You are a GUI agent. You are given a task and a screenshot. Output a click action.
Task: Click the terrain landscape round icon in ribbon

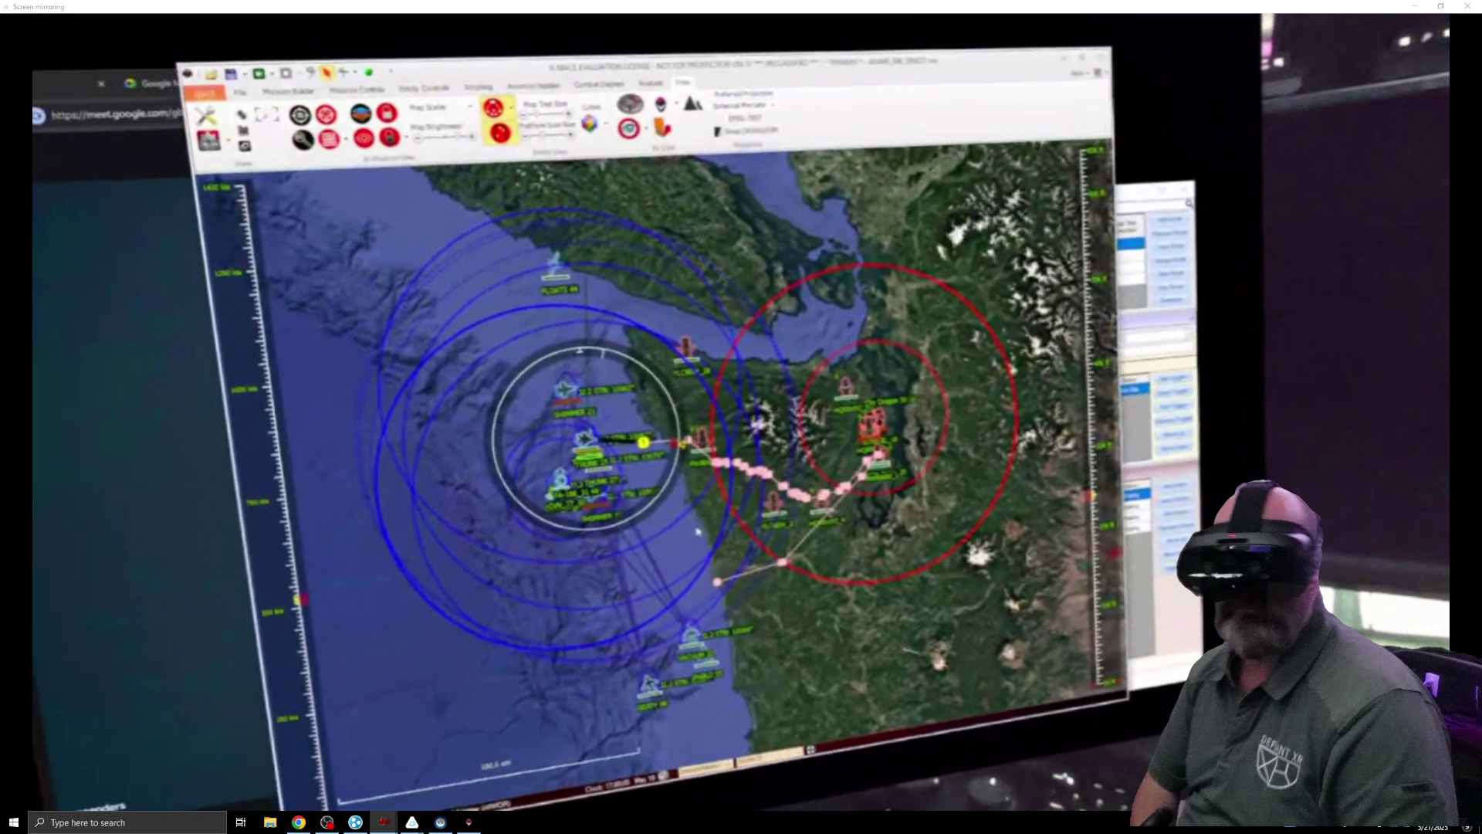click(x=360, y=114)
